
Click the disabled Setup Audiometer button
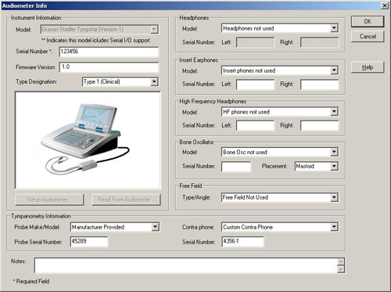[49, 200]
